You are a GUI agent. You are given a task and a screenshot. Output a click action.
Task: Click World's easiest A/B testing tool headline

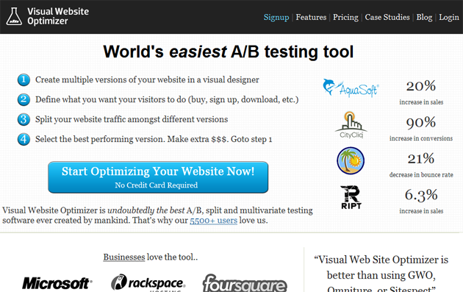pyautogui.click(x=229, y=51)
